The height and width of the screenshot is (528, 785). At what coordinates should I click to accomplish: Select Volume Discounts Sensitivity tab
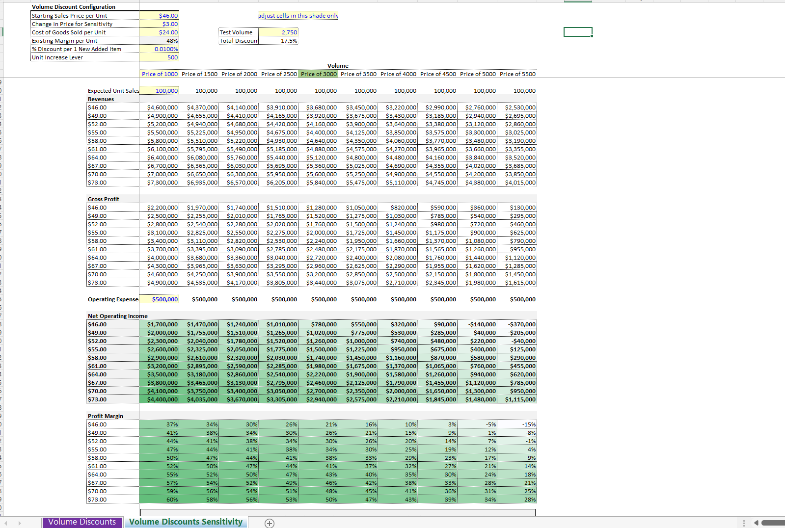pos(186,522)
